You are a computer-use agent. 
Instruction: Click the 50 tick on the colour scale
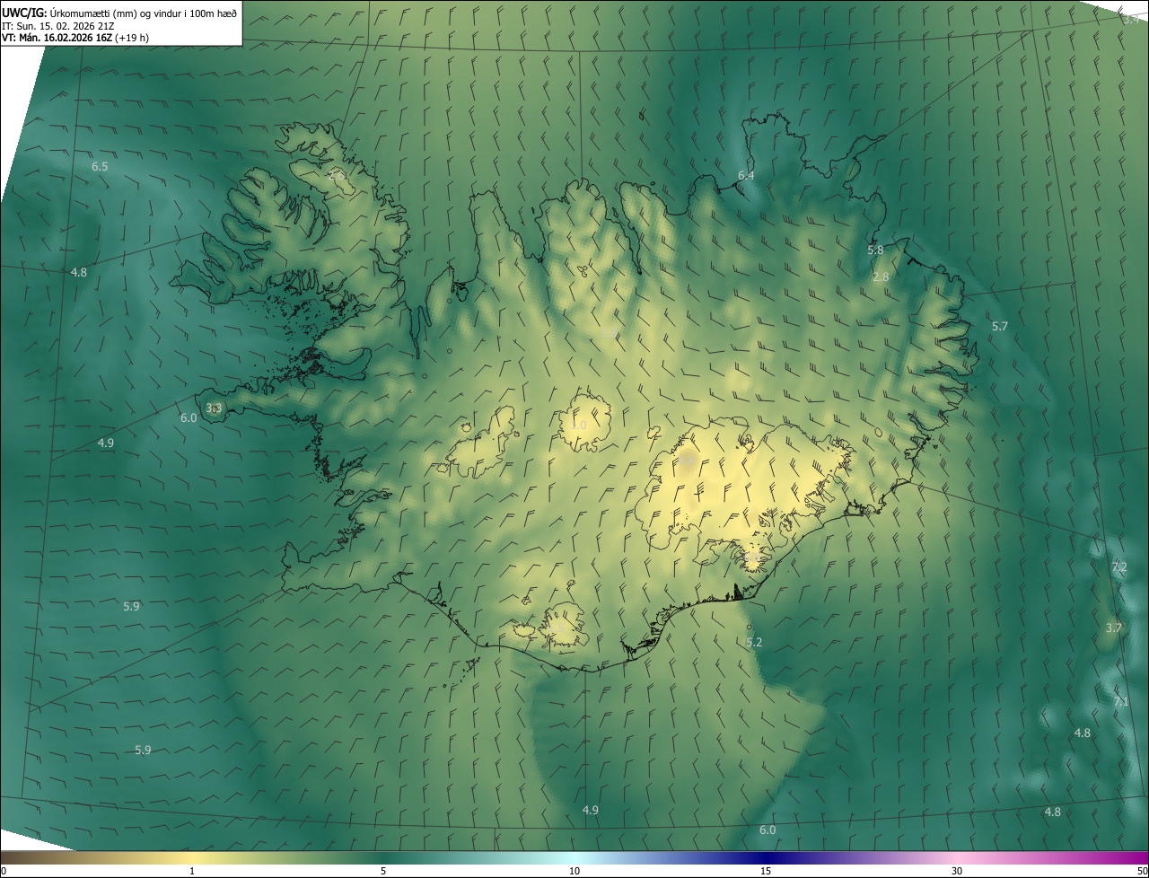(x=1142, y=872)
